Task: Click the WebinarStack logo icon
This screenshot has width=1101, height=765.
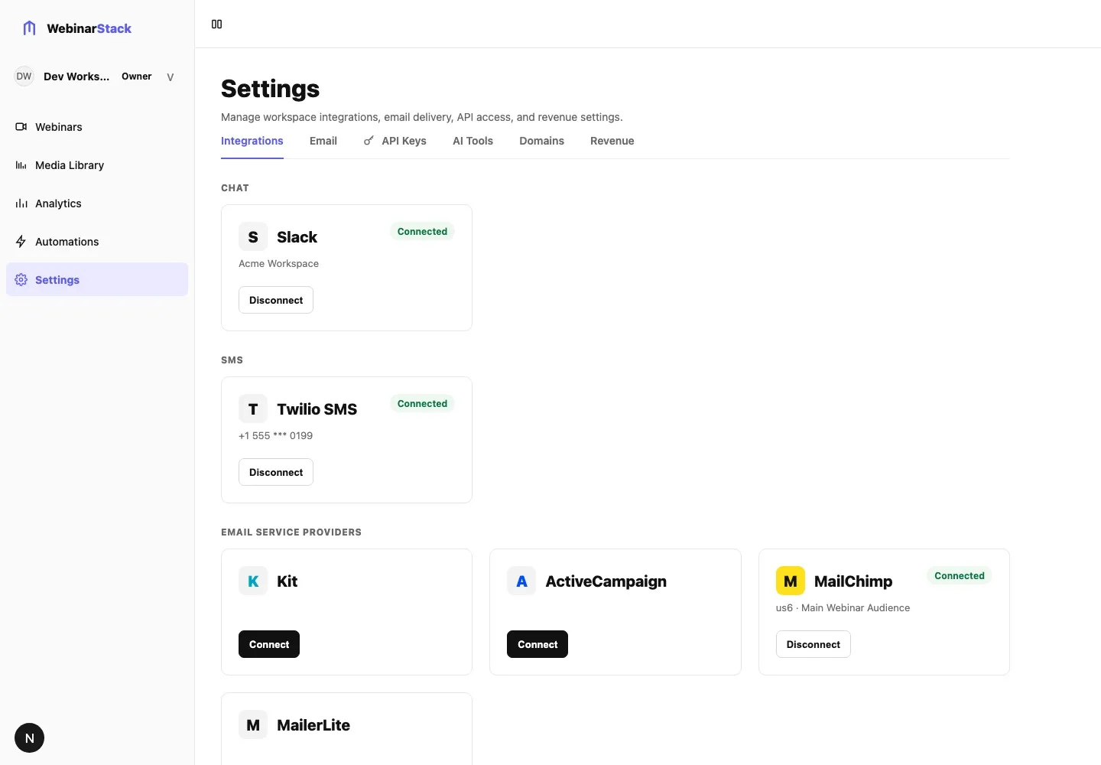Action: [30, 28]
